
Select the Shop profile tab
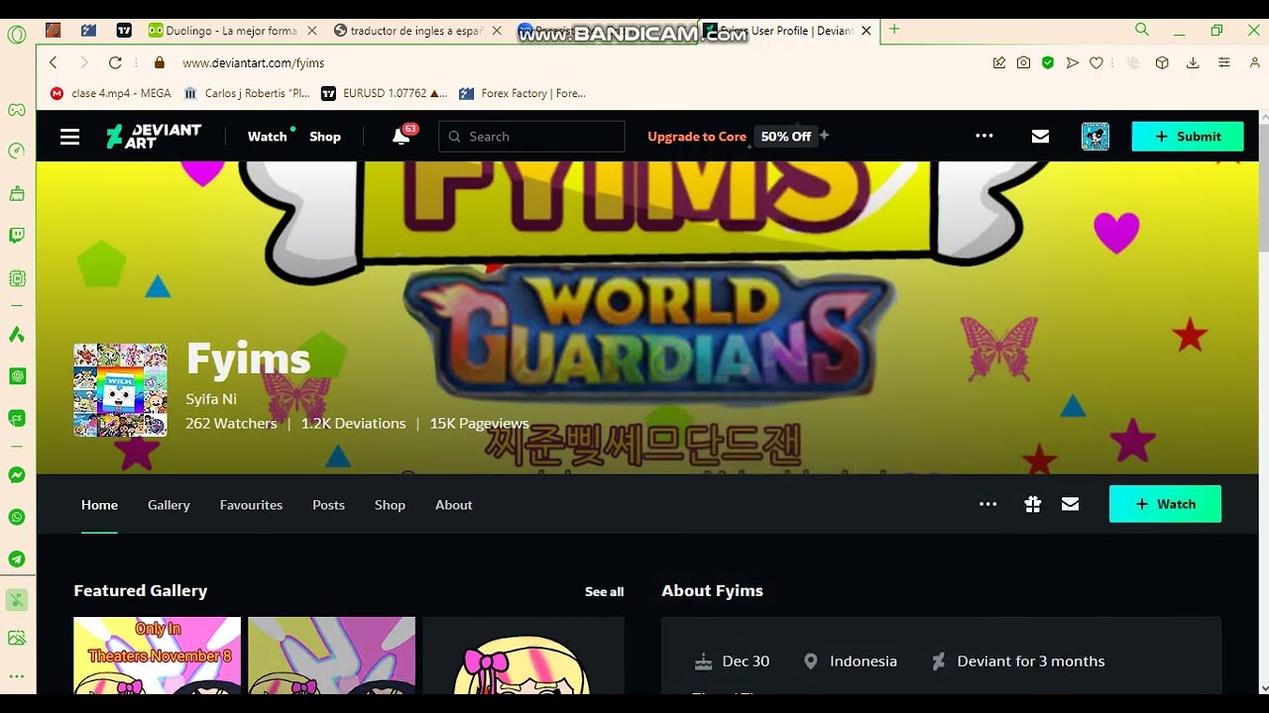point(390,505)
